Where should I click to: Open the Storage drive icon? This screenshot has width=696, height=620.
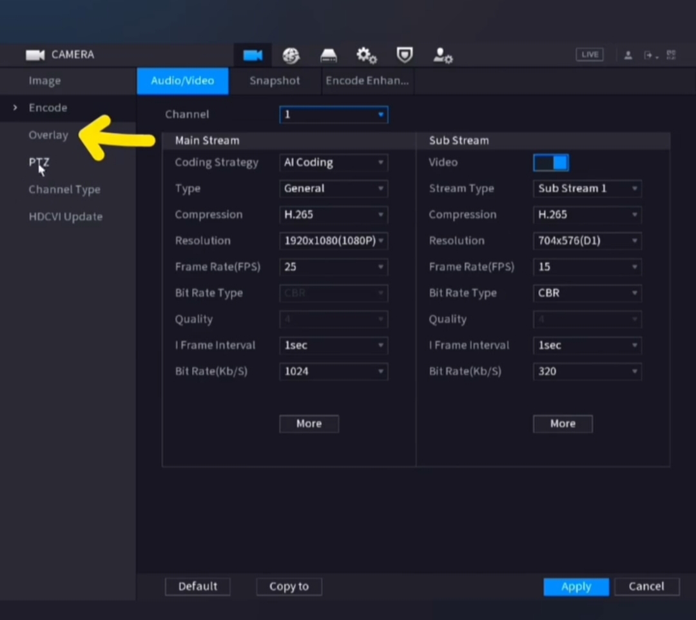329,55
